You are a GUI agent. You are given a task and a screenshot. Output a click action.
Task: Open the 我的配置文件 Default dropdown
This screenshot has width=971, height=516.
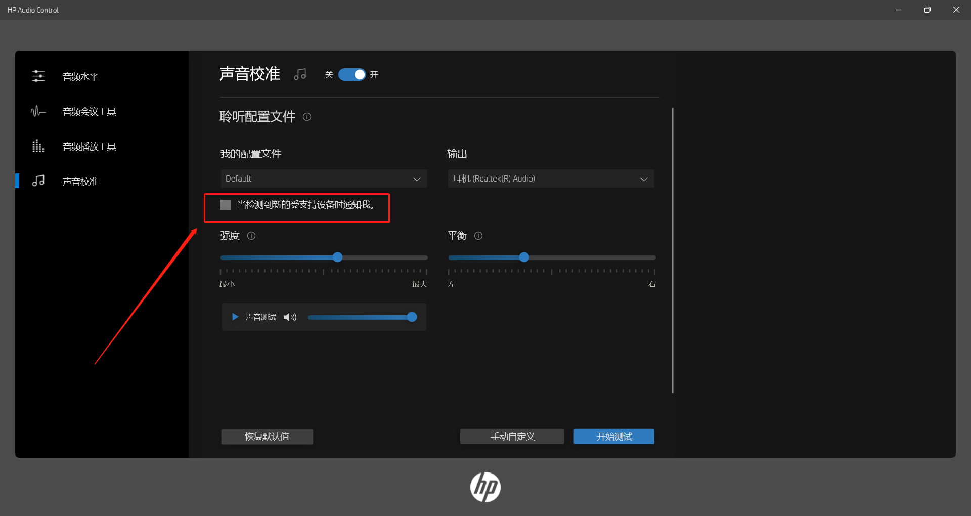click(324, 179)
